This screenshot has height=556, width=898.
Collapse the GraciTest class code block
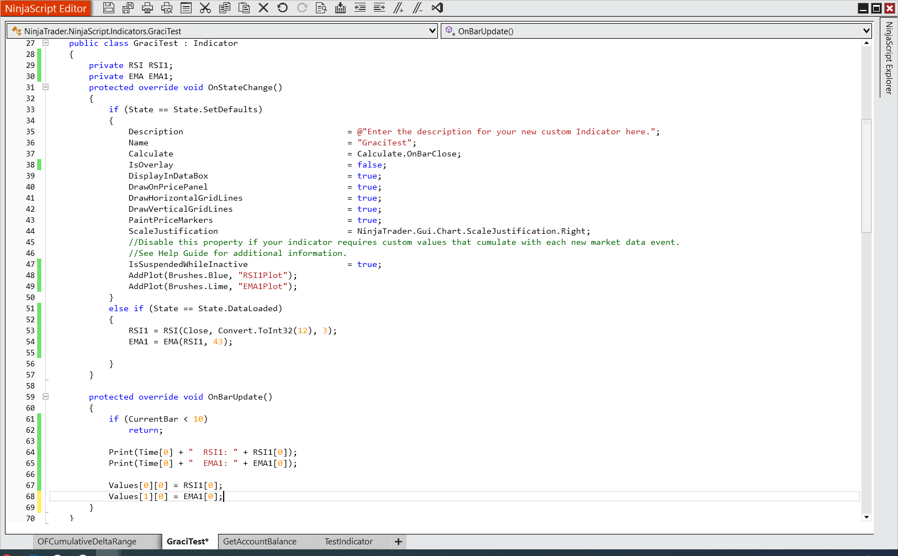(x=46, y=43)
